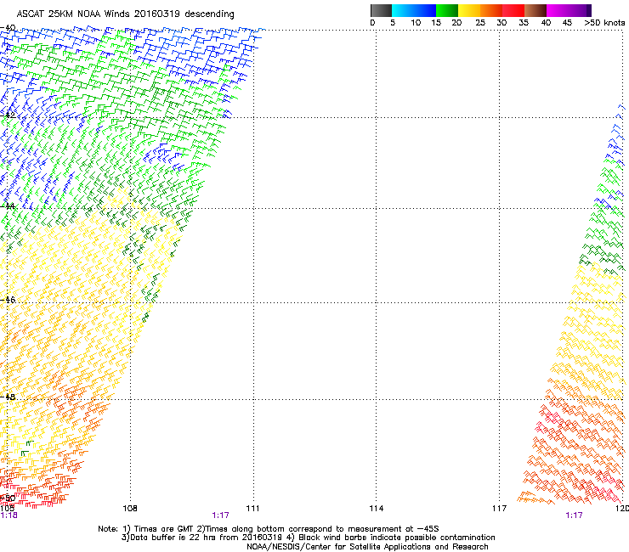
Task: Pick the green 15-20 knots legend color
Action: 447,10
